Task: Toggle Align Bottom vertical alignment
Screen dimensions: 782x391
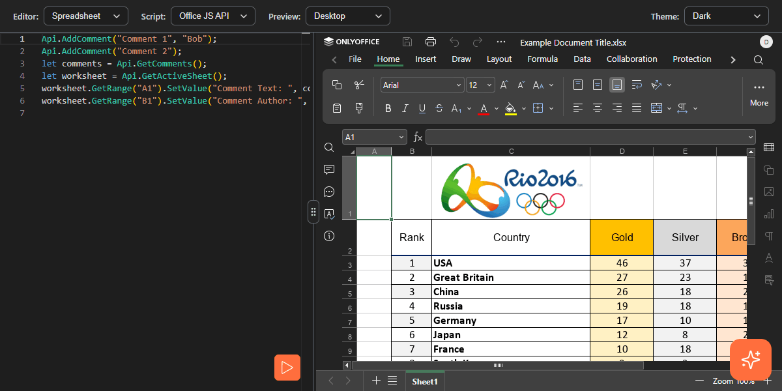Action: pos(616,85)
